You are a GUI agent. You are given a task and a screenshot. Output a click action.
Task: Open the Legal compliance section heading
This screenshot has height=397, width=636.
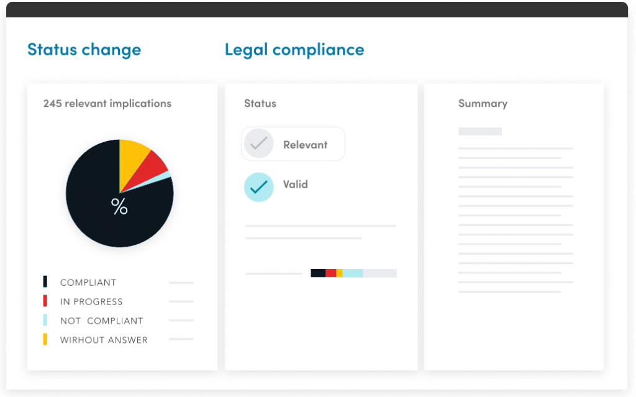click(294, 50)
